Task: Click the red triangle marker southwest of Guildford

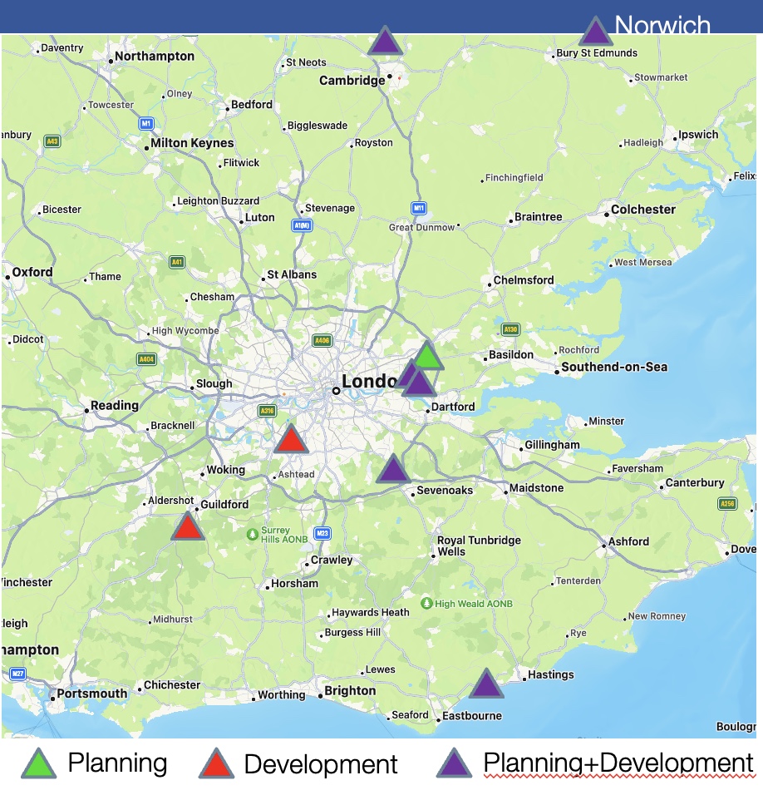Action: coord(188,527)
